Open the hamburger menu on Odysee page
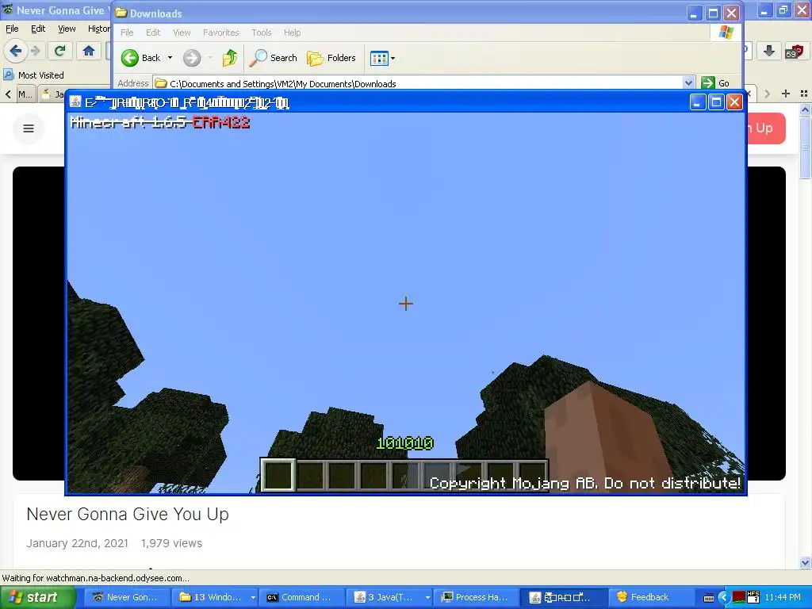This screenshot has width=812, height=609. click(29, 128)
